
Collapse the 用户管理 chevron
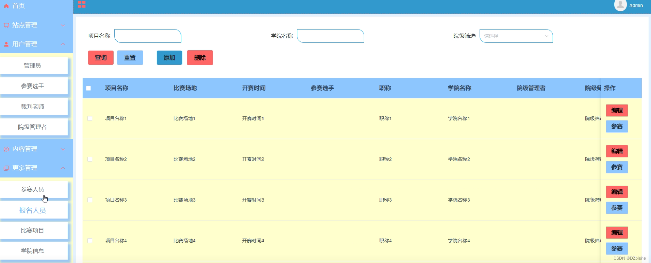tap(63, 44)
